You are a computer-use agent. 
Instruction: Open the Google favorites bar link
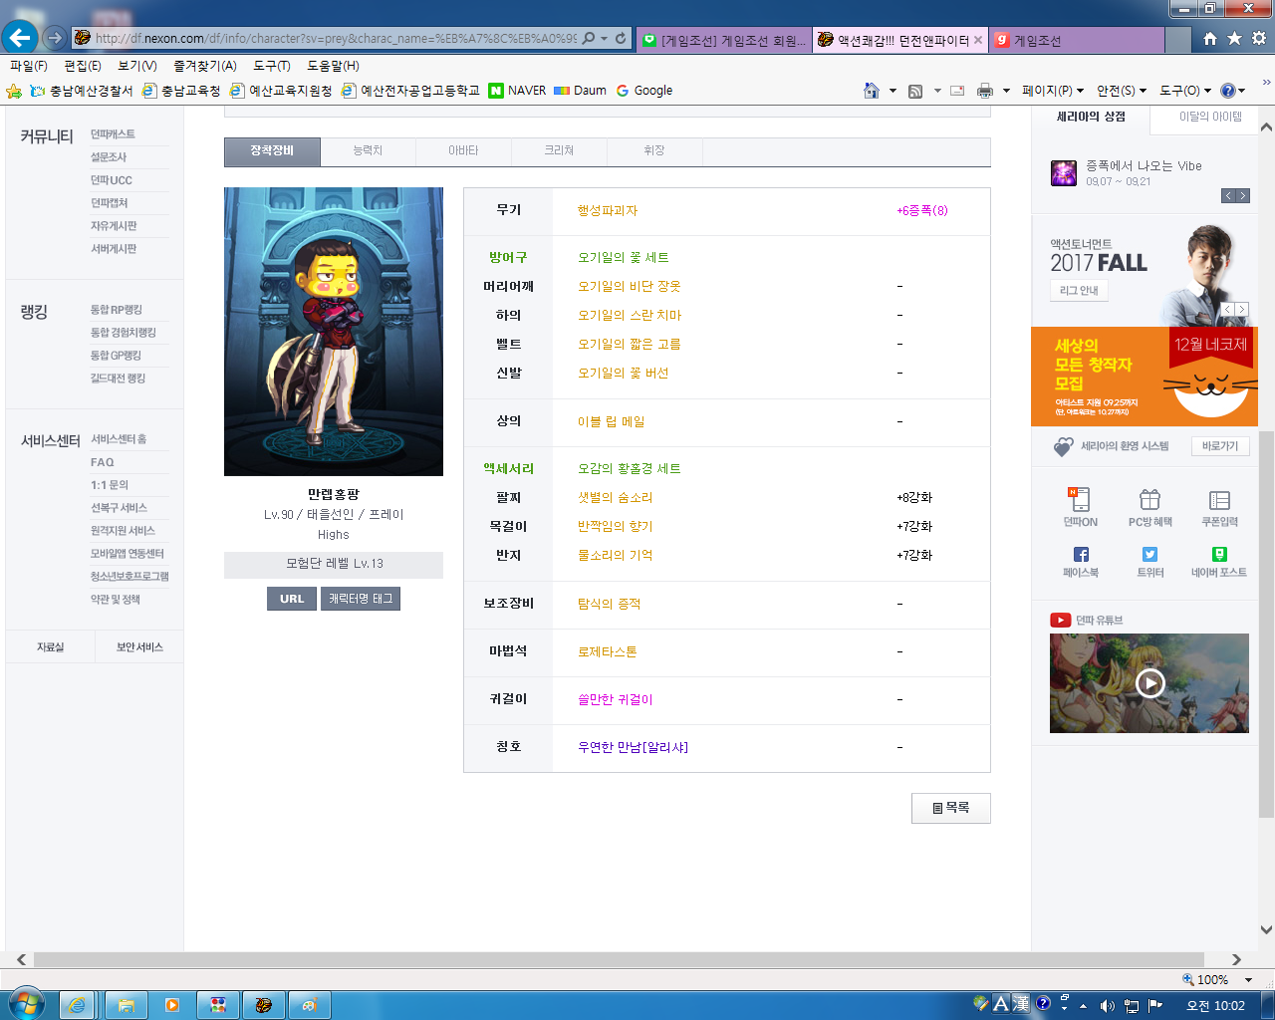tap(643, 91)
